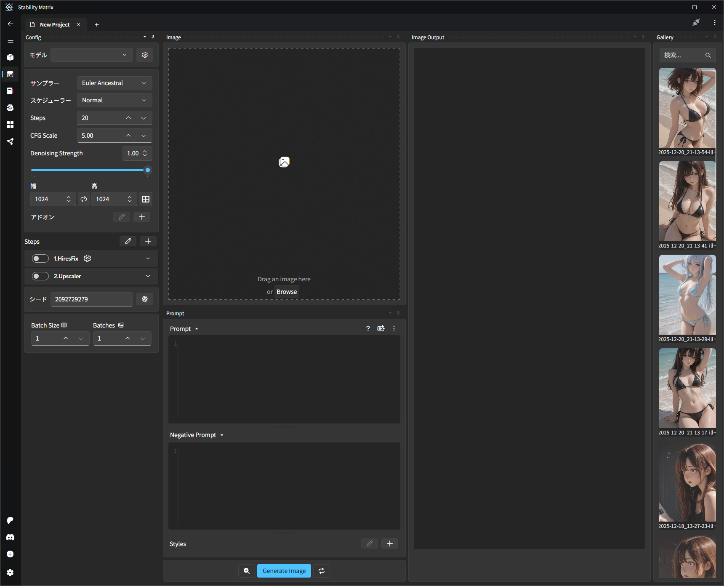Open model settings gear icon
The width and height of the screenshot is (724, 586).
click(x=145, y=55)
